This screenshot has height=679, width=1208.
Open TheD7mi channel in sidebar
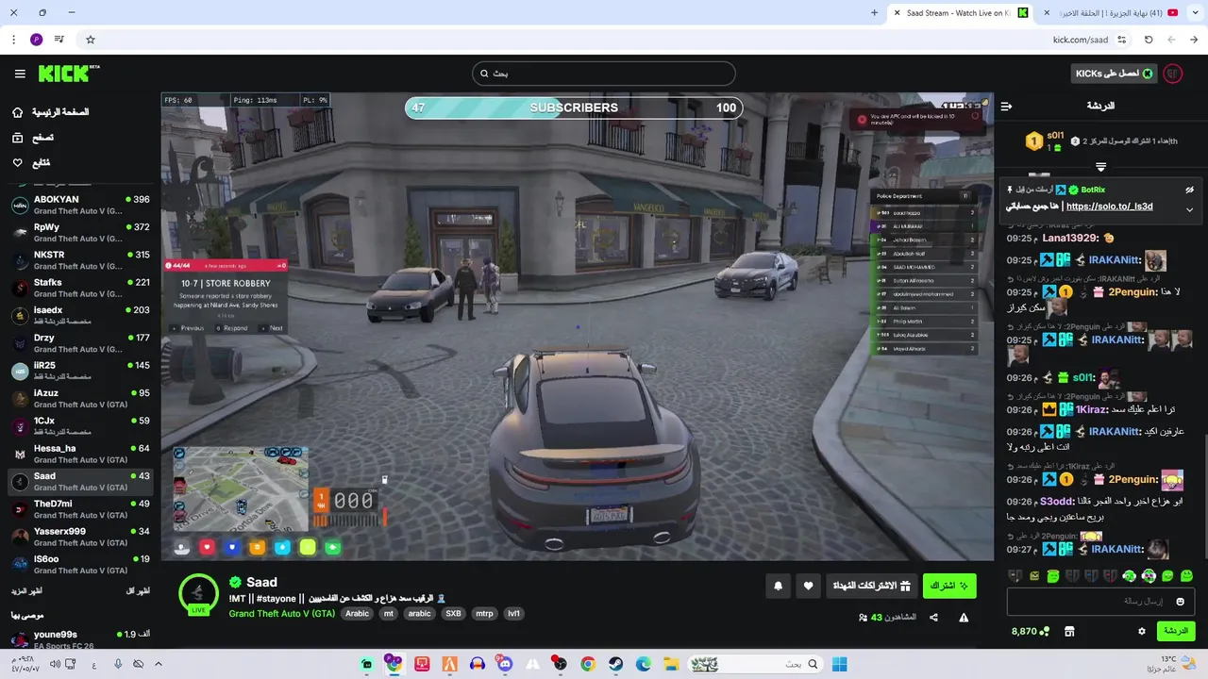[x=80, y=509]
